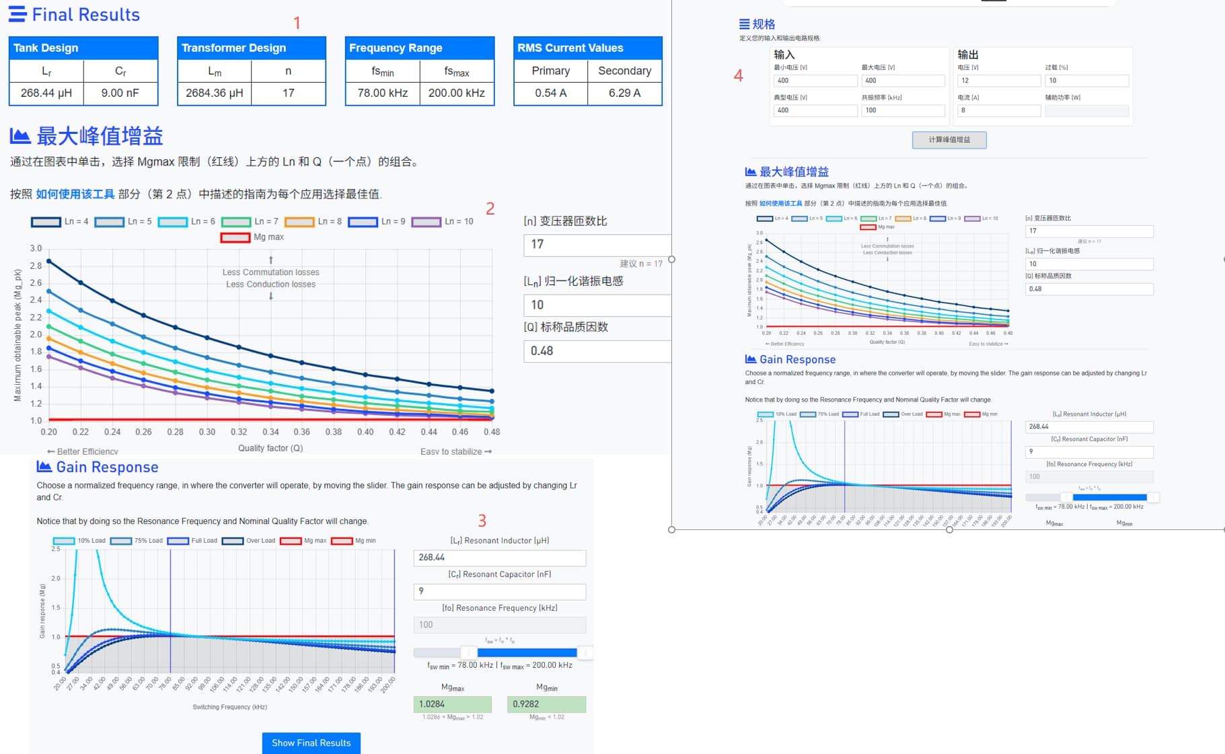The height and width of the screenshot is (754, 1225).
Task: Click the large 变压器匝数比 field showing 17
Action: pyautogui.click(x=596, y=245)
